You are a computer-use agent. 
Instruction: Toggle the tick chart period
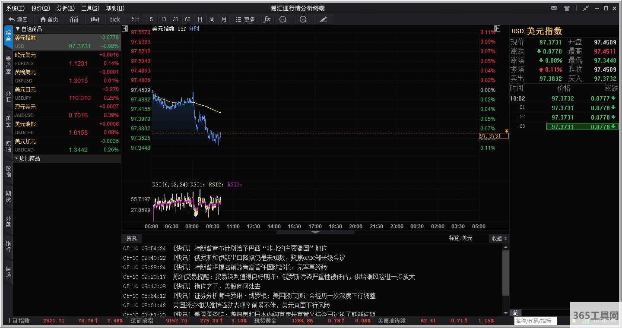(x=115, y=19)
